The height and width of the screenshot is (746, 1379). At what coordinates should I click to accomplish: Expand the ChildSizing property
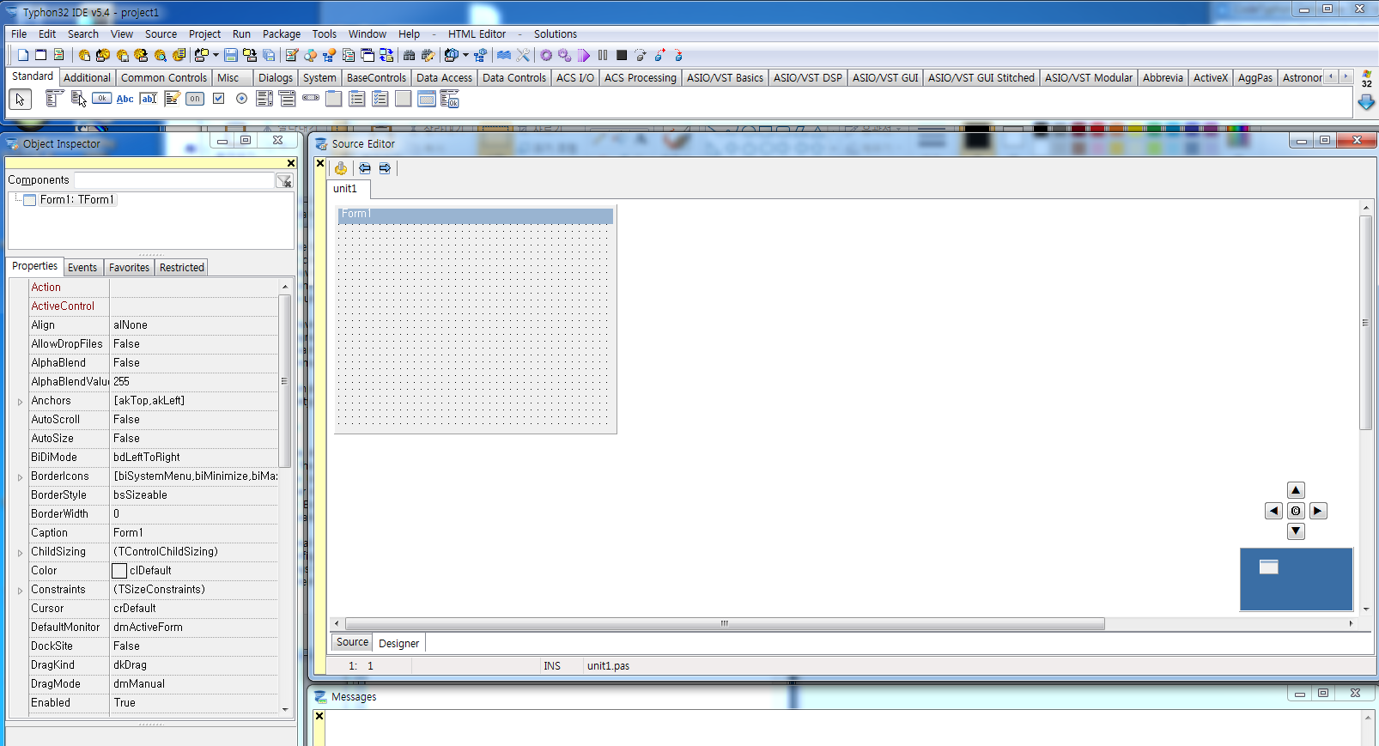(20, 552)
